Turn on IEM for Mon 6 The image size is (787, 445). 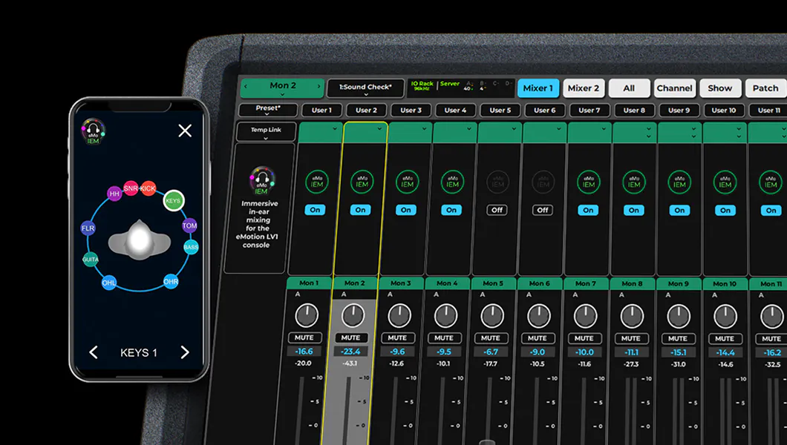(x=543, y=210)
